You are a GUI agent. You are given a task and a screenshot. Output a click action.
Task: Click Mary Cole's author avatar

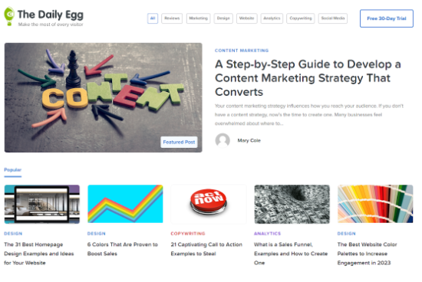coord(223,140)
